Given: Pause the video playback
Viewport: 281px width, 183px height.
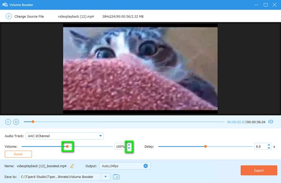Looking at the screenshot, I should coord(8,122).
